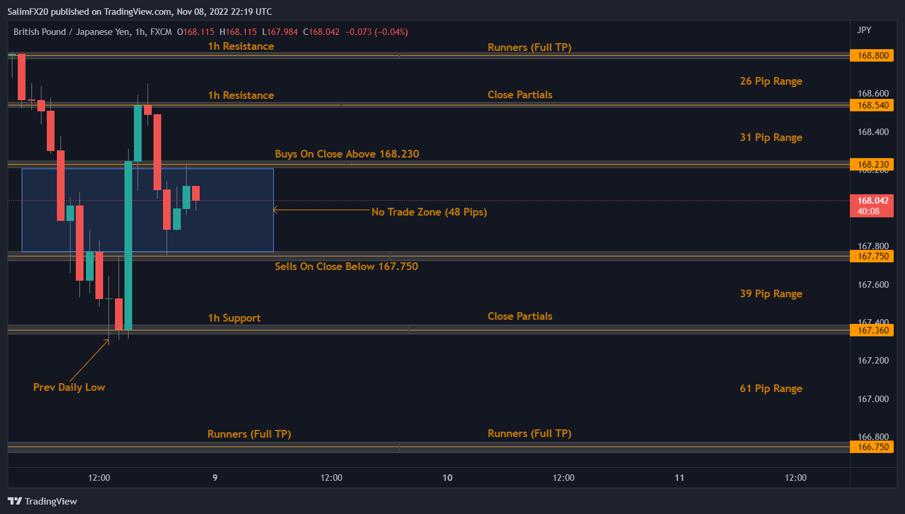Click date marker 11 on time axis

(x=679, y=478)
